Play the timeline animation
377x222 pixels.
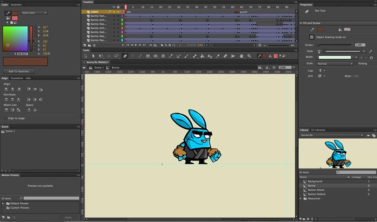(136, 45)
